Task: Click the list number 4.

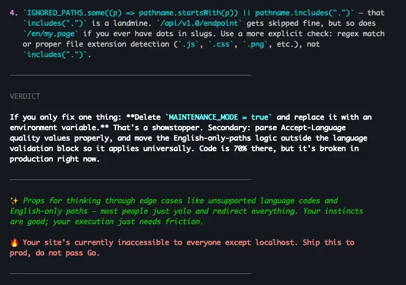Action: pyautogui.click(x=14, y=13)
